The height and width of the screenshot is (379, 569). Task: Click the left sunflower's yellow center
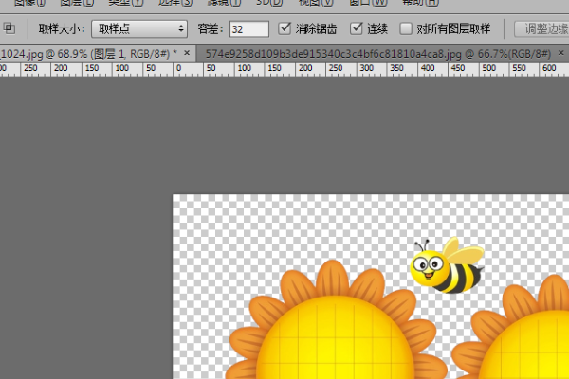tap(332, 341)
